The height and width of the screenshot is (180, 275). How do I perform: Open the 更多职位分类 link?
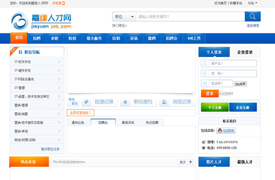coord(50,149)
